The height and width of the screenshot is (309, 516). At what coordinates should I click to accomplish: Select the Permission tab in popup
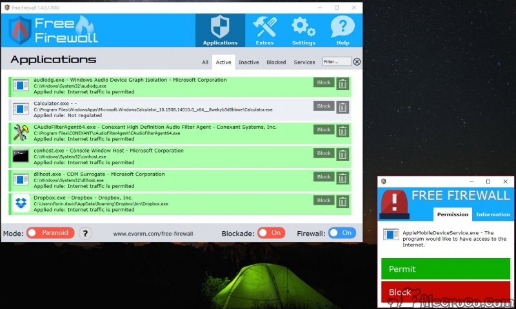[x=453, y=214]
